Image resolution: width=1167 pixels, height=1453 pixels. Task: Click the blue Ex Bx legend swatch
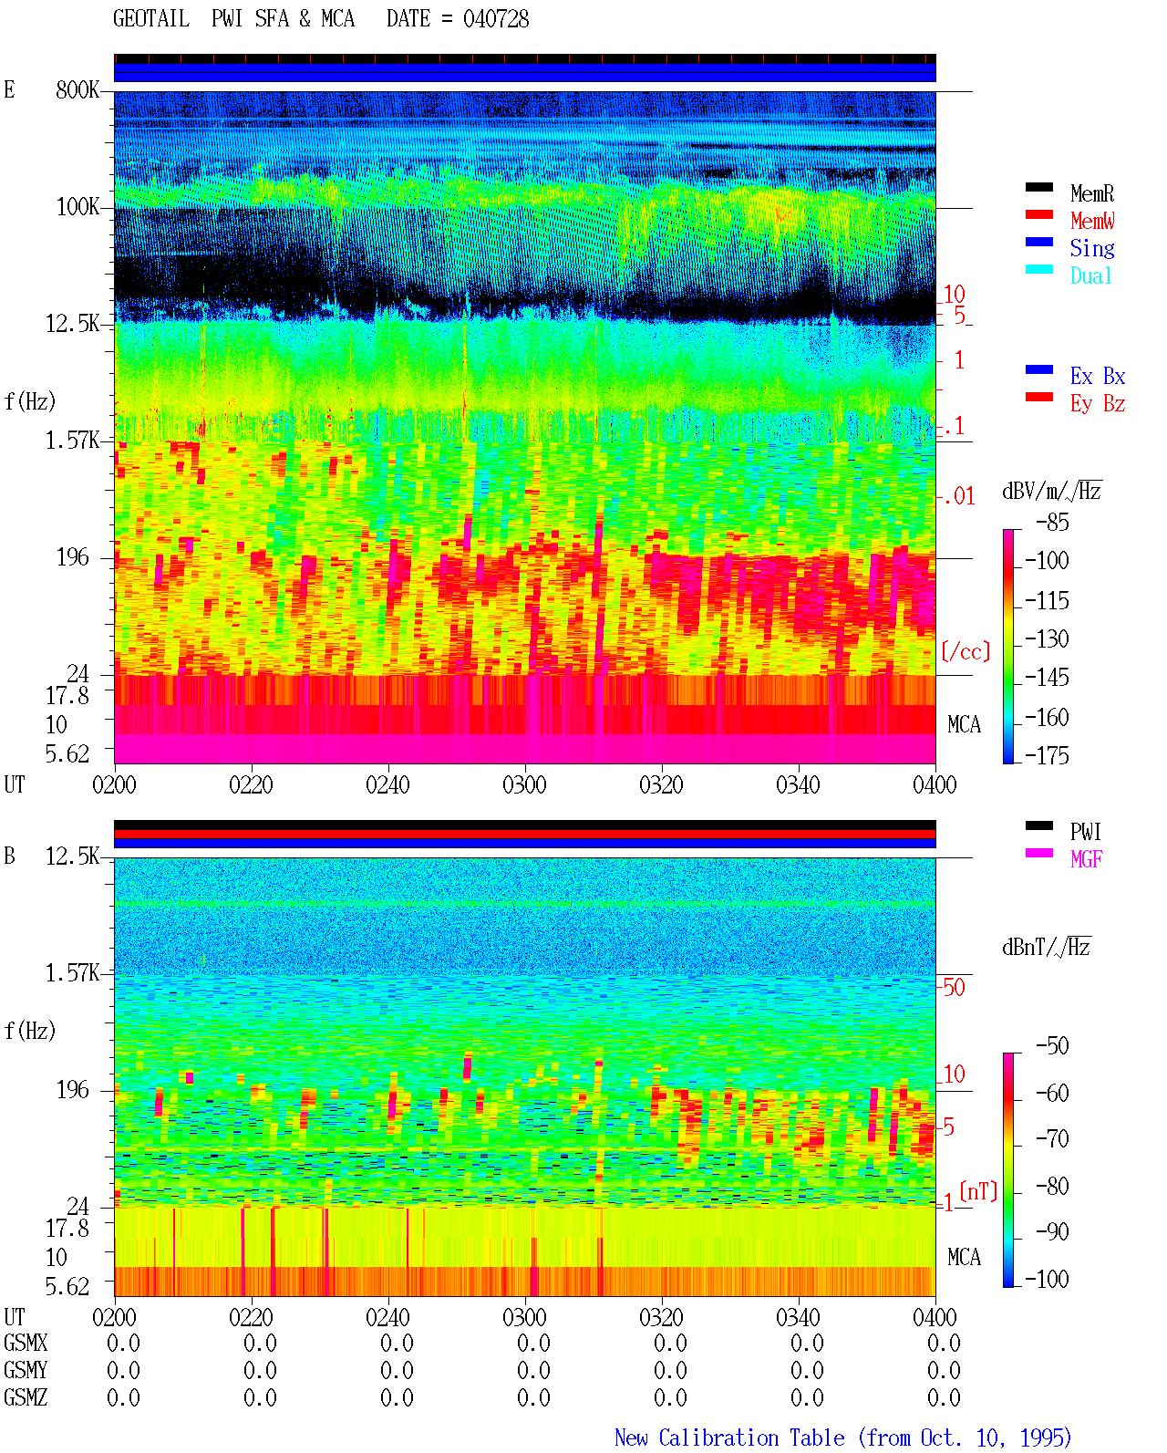[x=1039, y=369]
